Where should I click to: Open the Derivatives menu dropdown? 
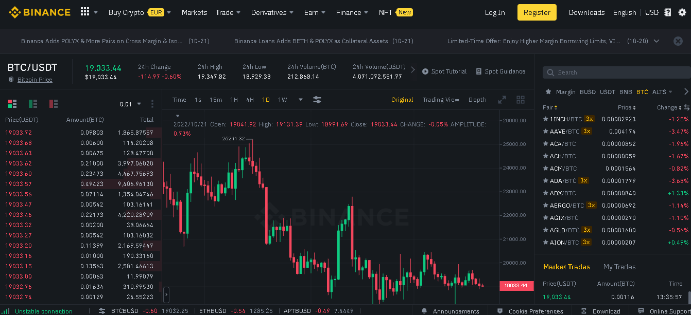click(x=272, y=12)
